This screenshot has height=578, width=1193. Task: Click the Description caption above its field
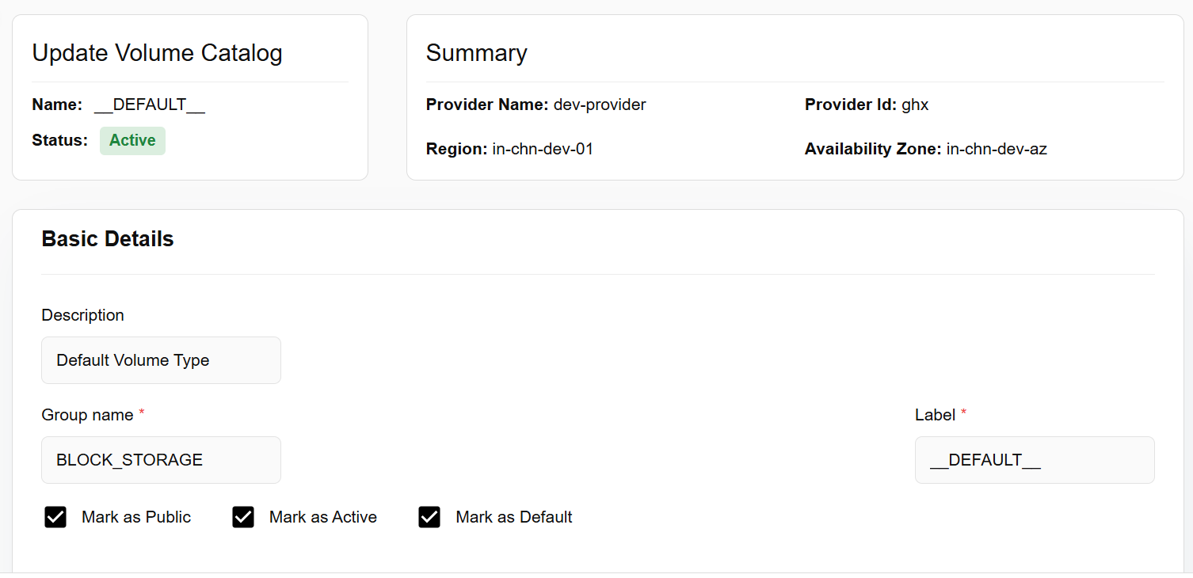point(82,315)
